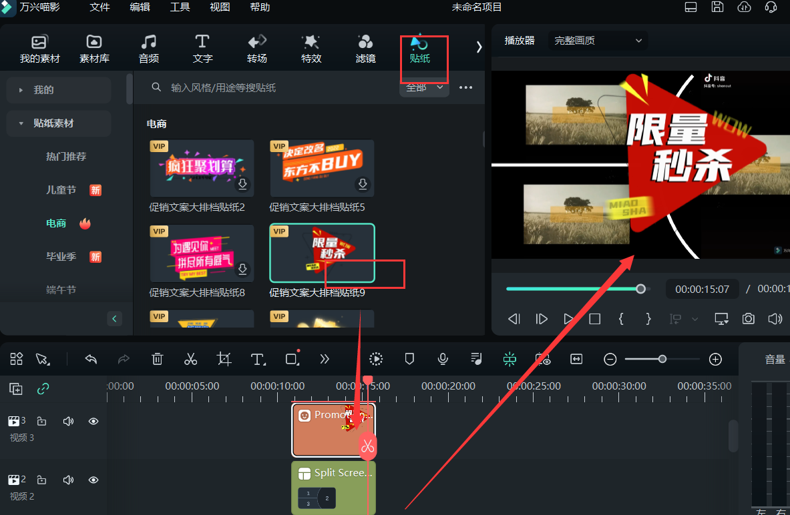The image size is (790, 515).
Task: Step back one frame in player
Action: pos(514,319)
